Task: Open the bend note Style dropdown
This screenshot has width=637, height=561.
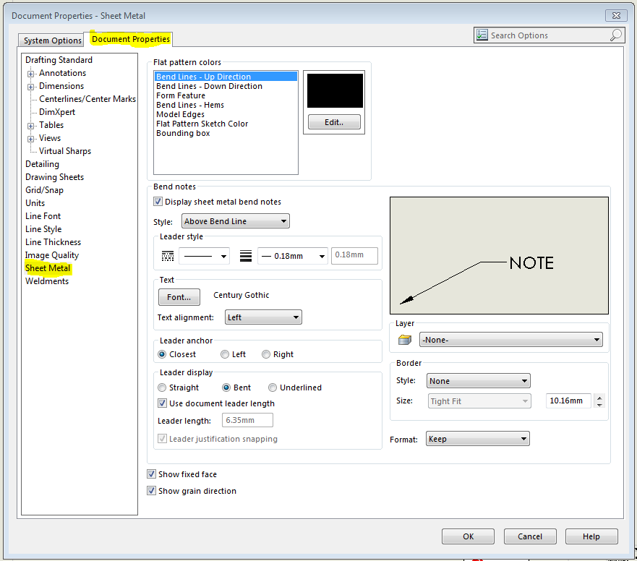Action: (235, 221)
